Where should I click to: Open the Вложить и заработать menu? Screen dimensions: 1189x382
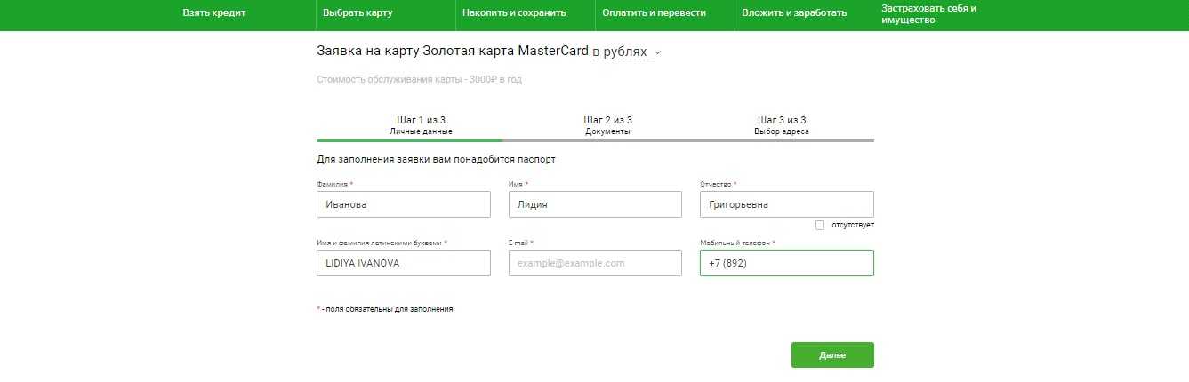click(794, 13)
